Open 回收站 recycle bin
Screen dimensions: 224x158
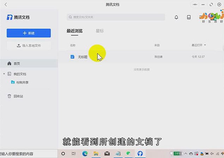[x=18, y=96]
